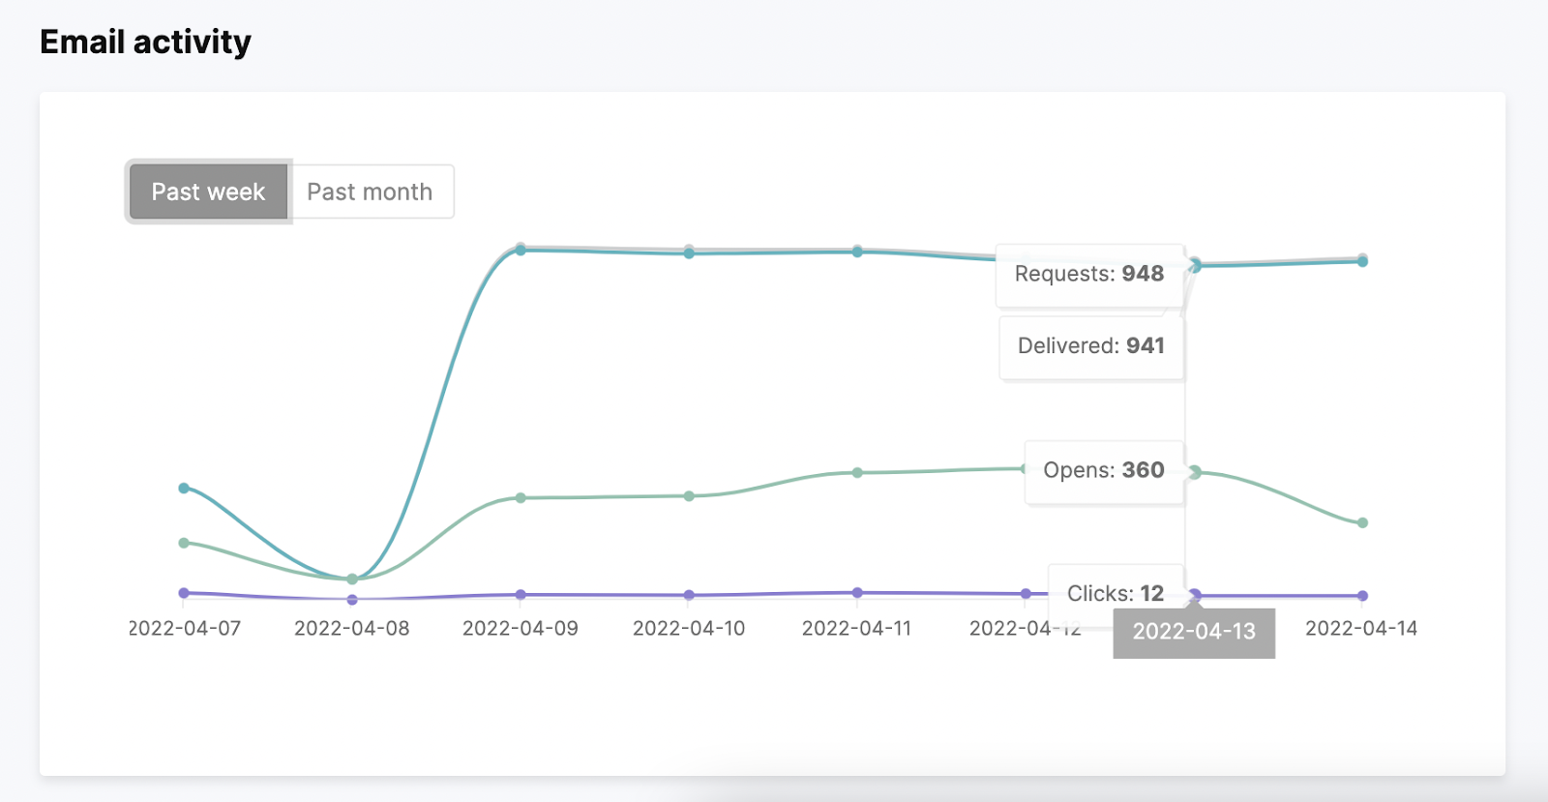Select green opens point on 2022-04-14
Viewport: 1548px width, 802px height.
(1362, 523)
